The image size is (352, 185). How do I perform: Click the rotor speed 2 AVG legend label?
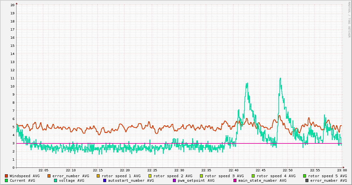point(173,176)
